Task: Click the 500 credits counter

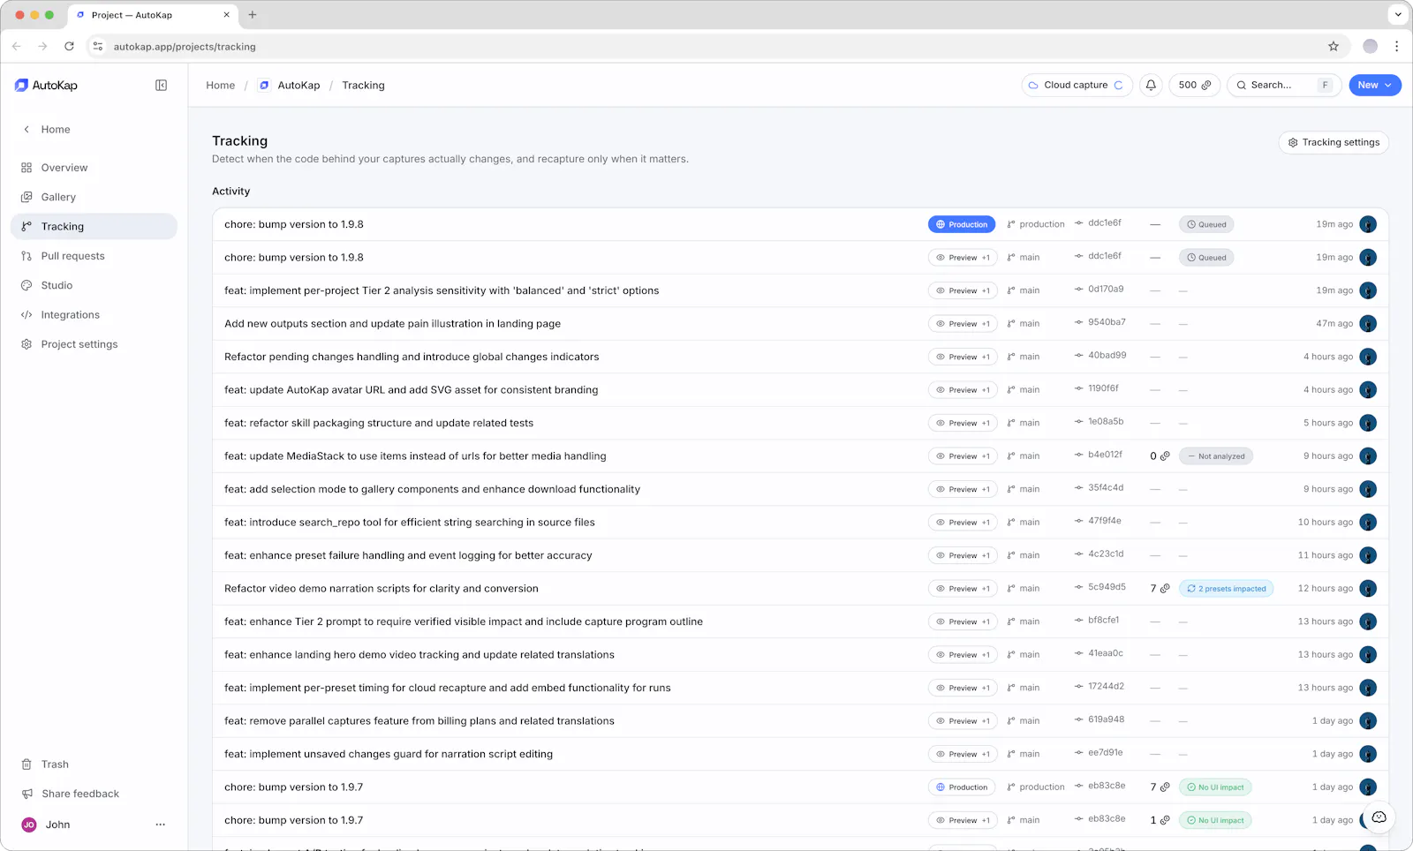Action: tap(1194, 86)
